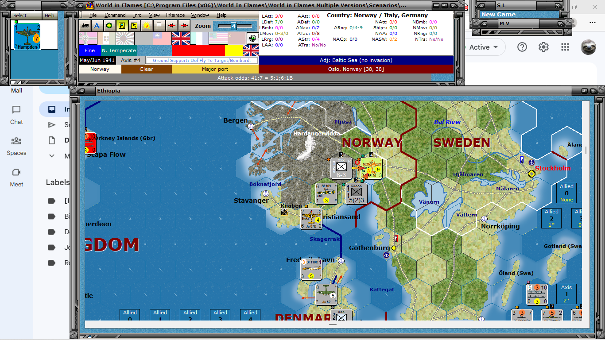Screen dimensions: 605x340
Task: Select the infantry 6-3 unit counter in Norway
Action: (341, 168)
